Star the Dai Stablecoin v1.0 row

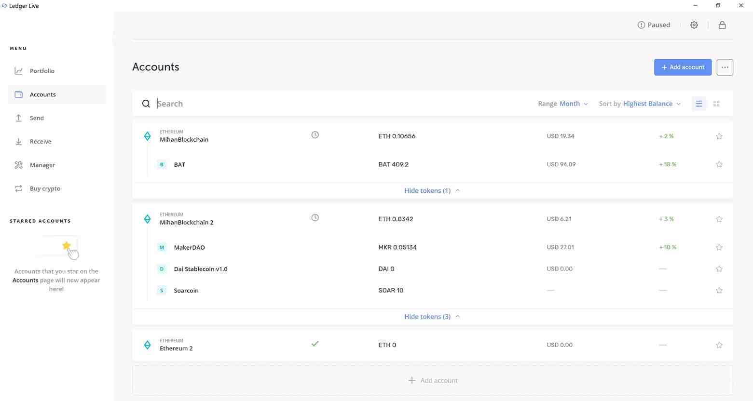pyautogui.click(x=719, y=269)
